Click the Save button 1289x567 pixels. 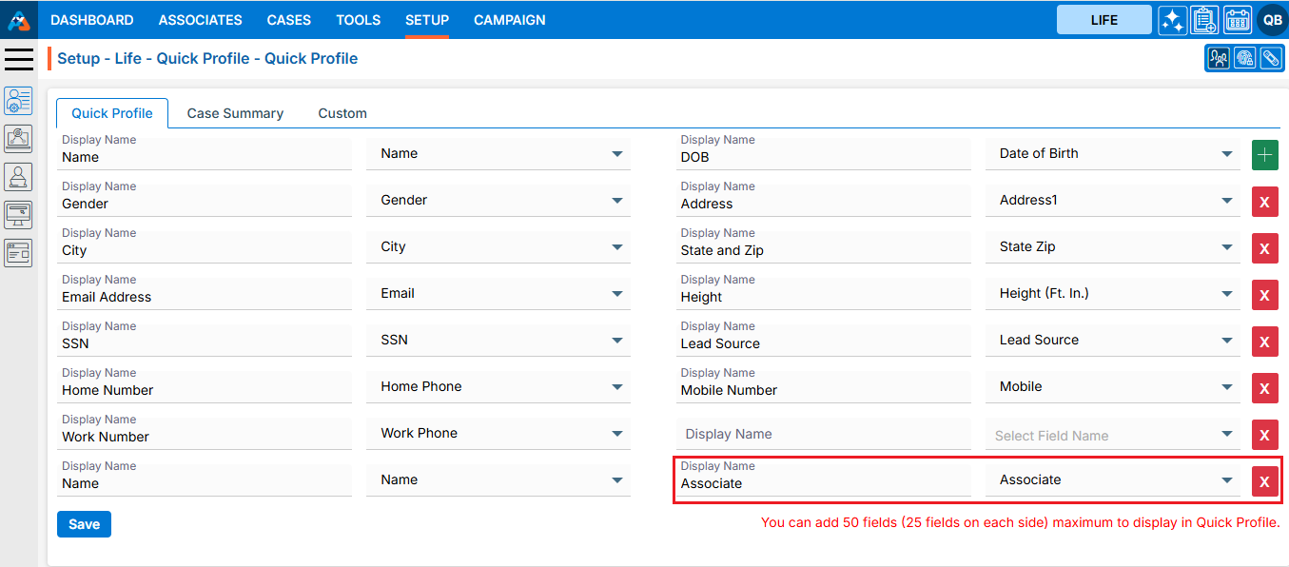click(84, 524)
